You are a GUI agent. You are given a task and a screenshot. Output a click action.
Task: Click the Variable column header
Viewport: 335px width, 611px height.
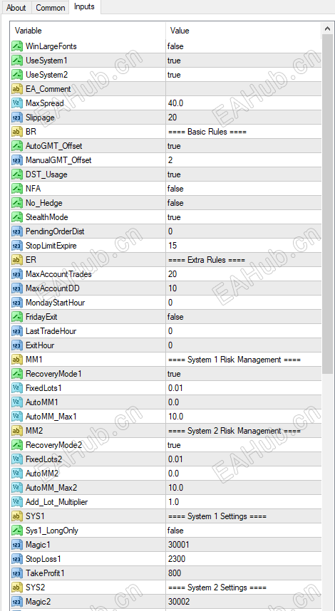[x=28, y=31]
